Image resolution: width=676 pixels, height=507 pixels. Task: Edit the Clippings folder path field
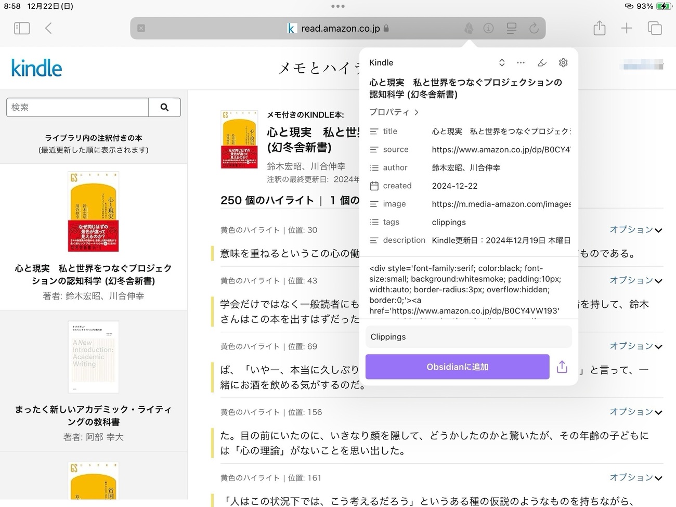pyautogui.click(x=469, y=336)
